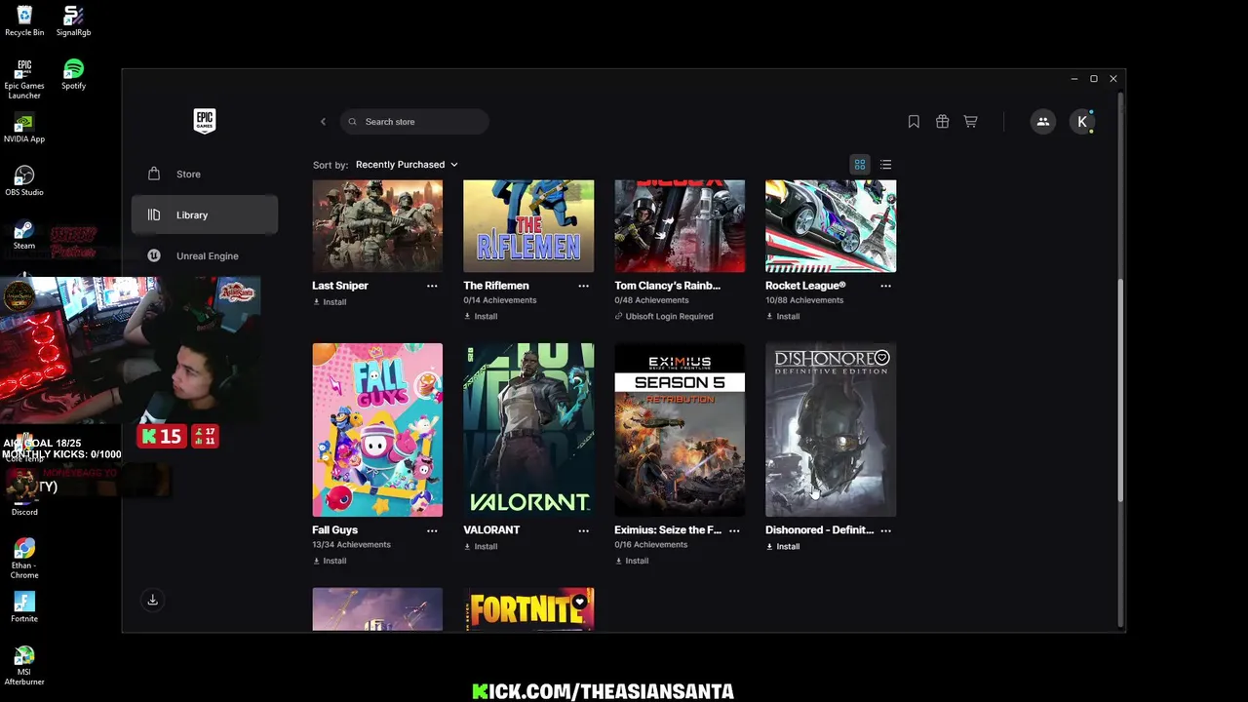Viewport: 1248px width, 702px height.
Task: Open options menu for Last Sniper
Action: (x=432, y=286)
